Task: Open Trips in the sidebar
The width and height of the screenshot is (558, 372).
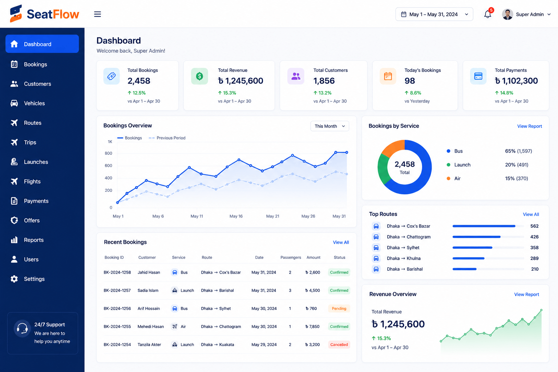Action: click(42, 142)
